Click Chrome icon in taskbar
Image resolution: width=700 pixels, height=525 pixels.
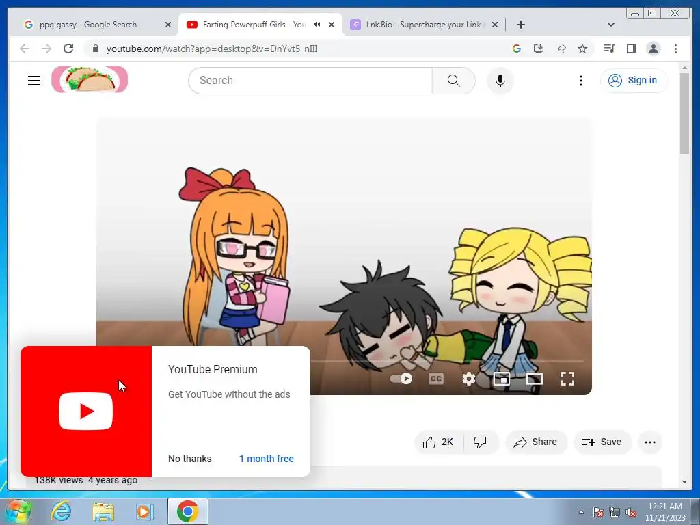pos(187,511)
